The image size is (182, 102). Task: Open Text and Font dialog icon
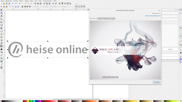(62, 4)
